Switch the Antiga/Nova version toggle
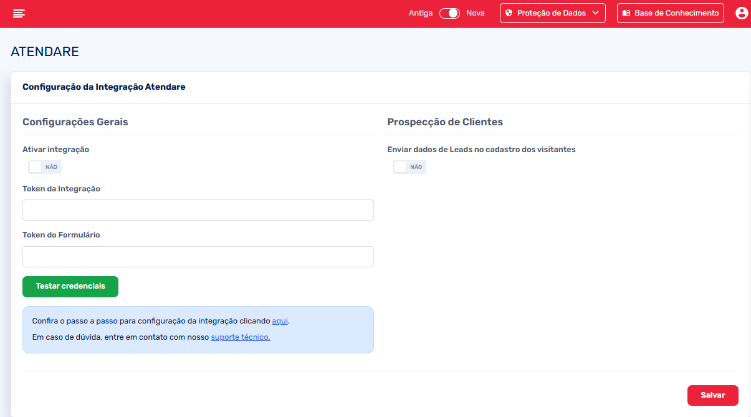The width and height of the screenshot is (751, 417). pos(449,13)
